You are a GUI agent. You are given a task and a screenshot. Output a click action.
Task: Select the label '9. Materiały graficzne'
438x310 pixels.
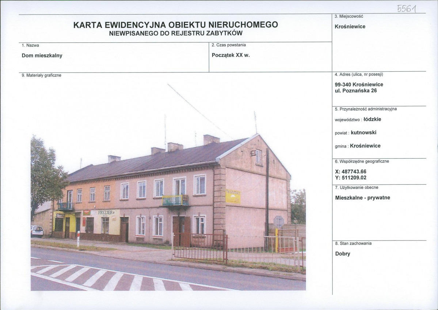[x=41, y=75]
